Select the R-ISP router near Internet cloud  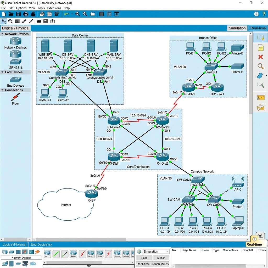click(91, 194)
